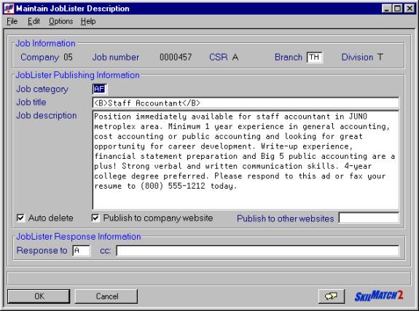Click the OK button

pos(39,296)
